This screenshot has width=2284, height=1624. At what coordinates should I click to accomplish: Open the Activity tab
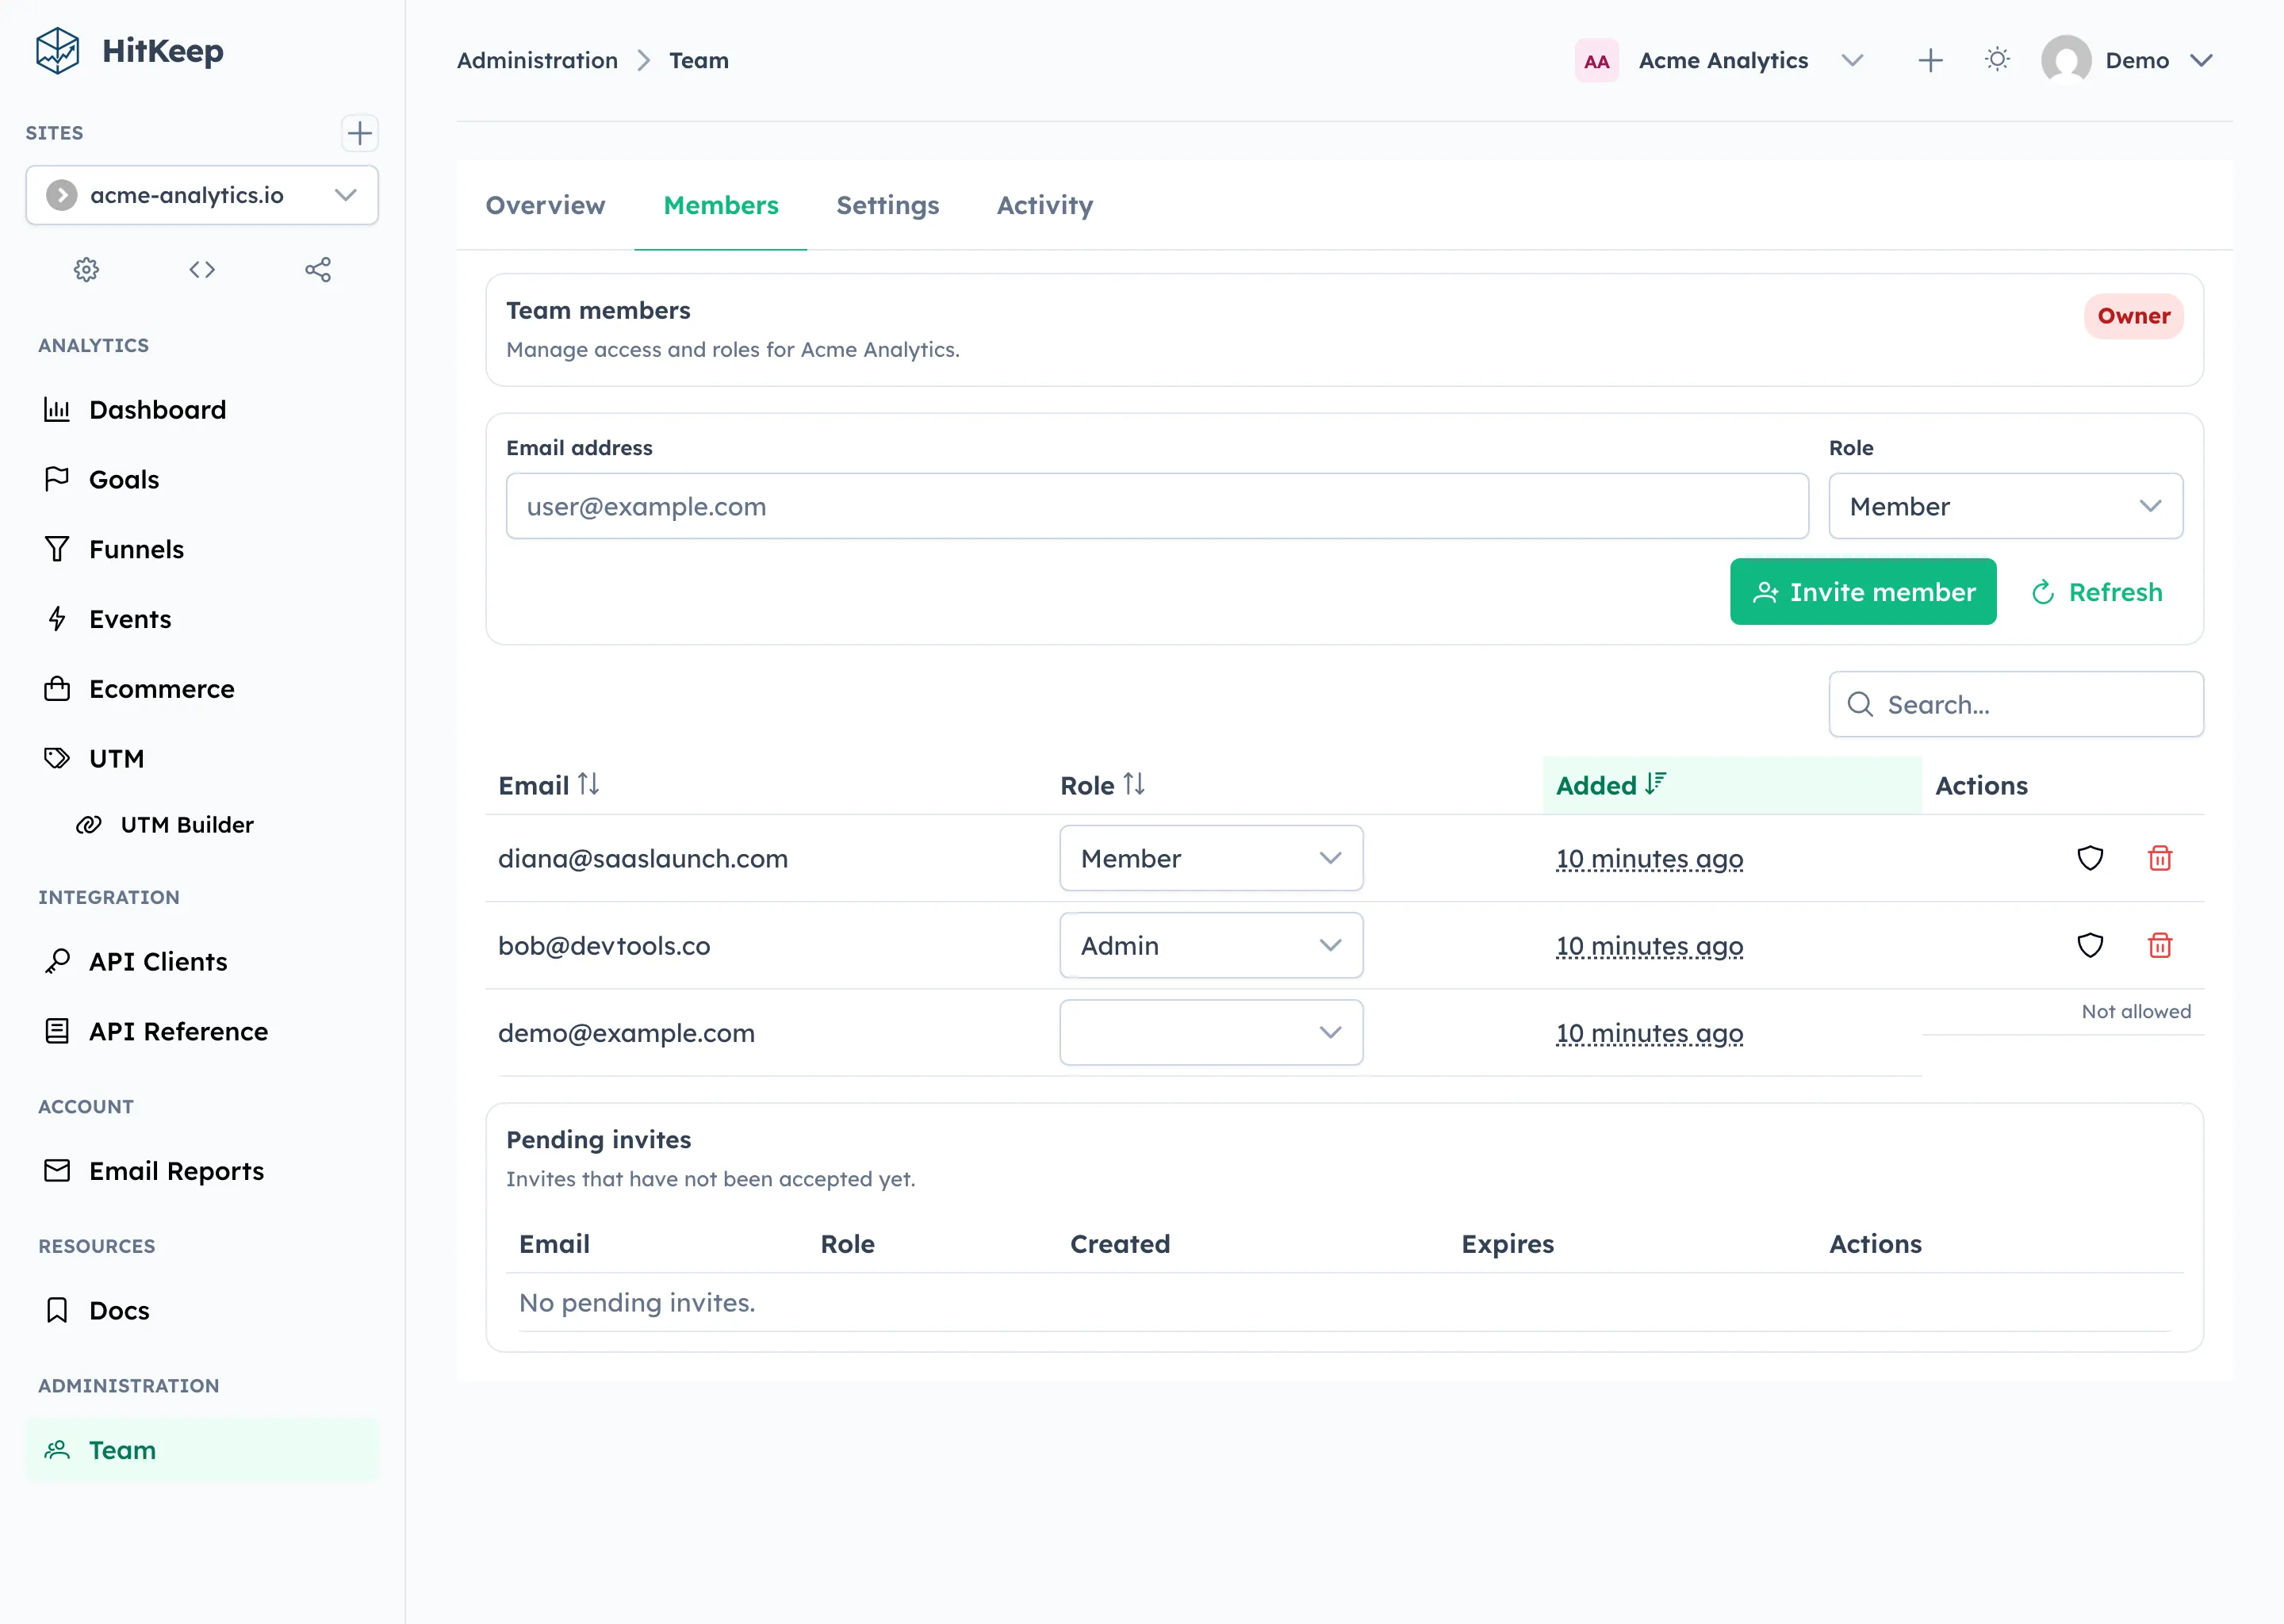pyautogui.click(x=1044, y=205)
